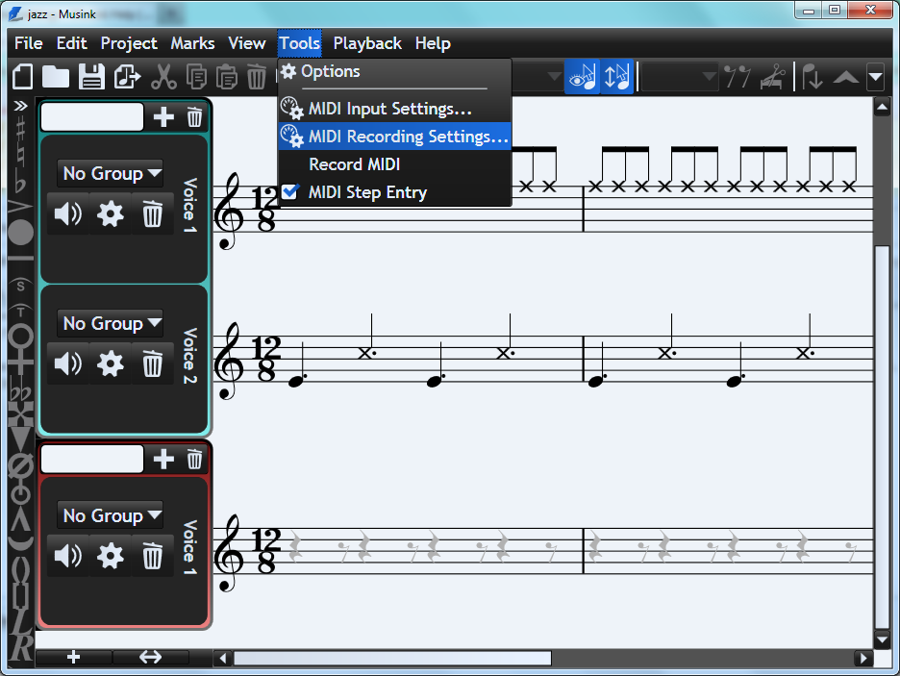Delete the red section using the top trash icon
Screen dimensions: 900x676
194,460
